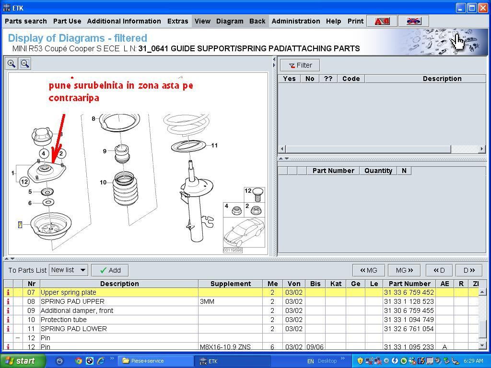The height and width of the screenshot is (368, 491).
Task: Click info icon for Protection tube row
Action: coord(8,320)
